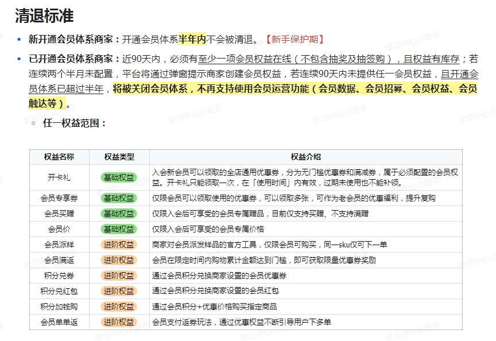The width and height of the screenshot is (496, 341).
Task: Click 进阶权益 tag in 会员单单返 row
Action: tap(119, 322)
